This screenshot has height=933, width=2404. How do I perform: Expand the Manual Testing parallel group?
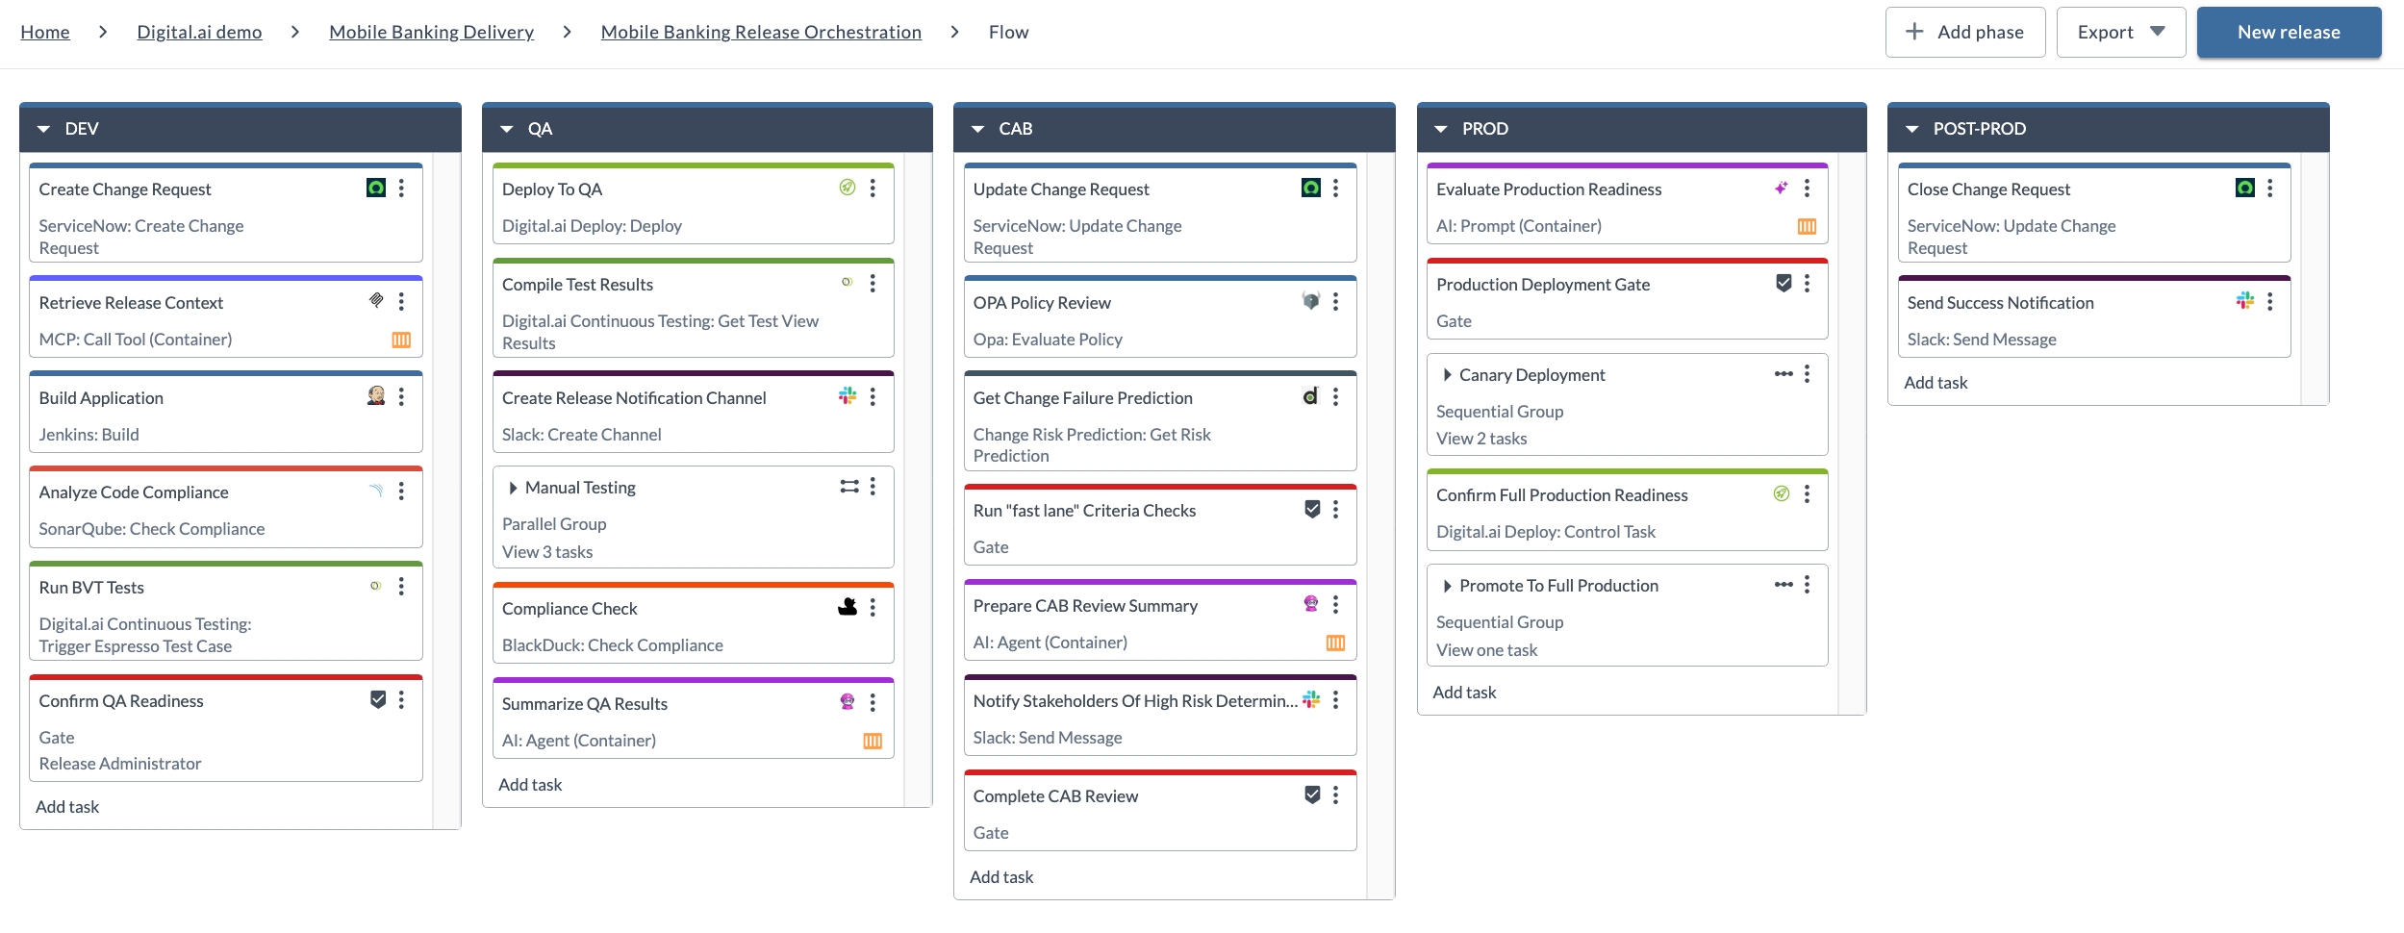click(x=513, y=488)
